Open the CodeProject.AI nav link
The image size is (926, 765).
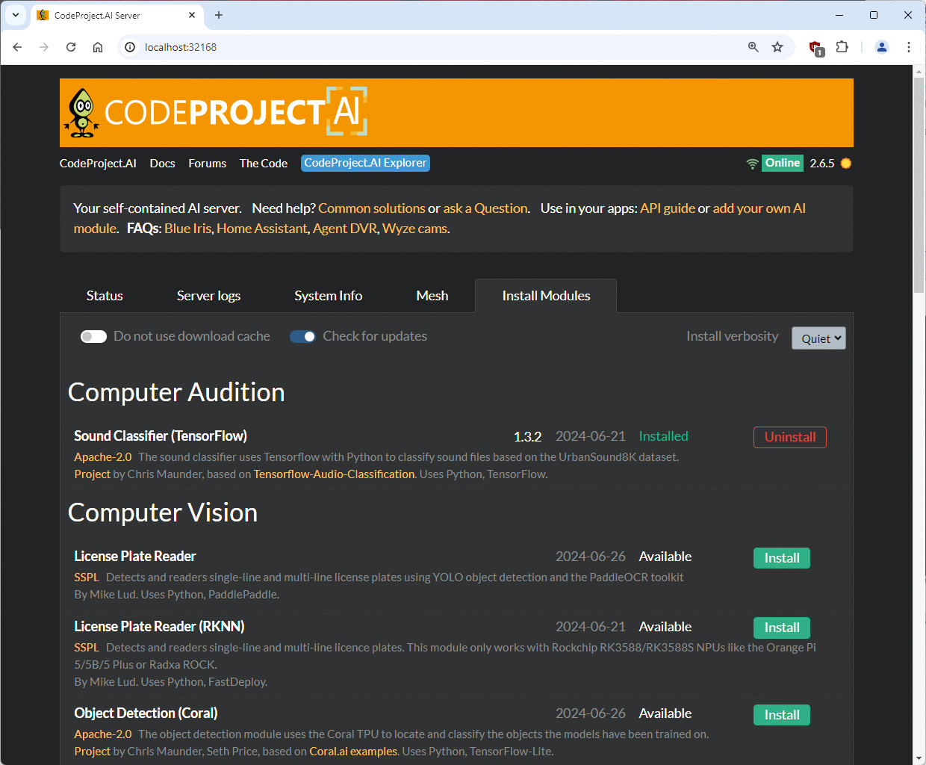[98, 164]
